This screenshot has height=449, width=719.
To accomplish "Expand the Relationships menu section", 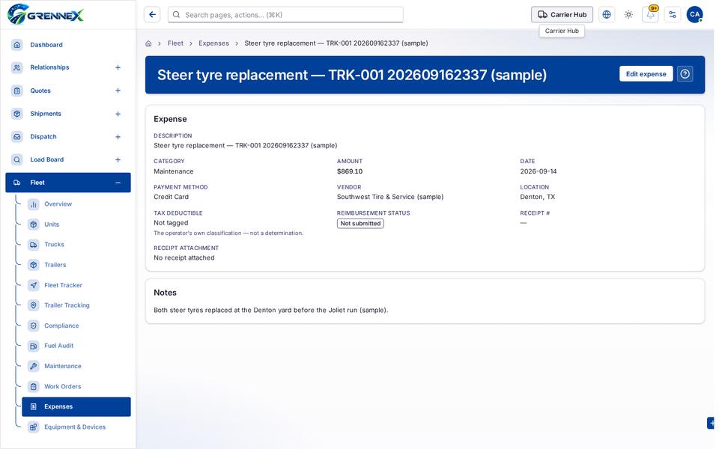I will pos(118,67).
